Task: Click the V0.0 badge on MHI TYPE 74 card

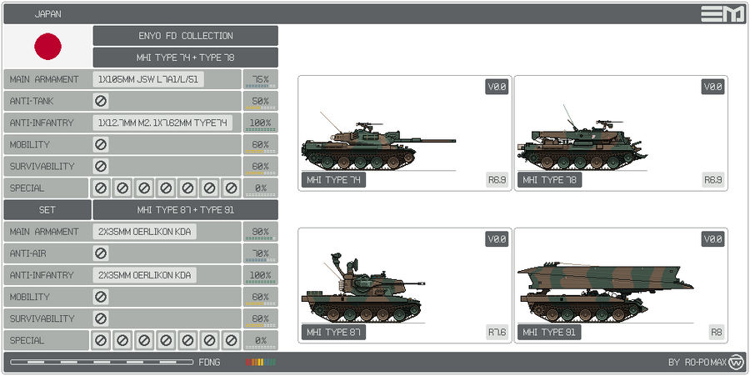Action: tap(497, 87)
